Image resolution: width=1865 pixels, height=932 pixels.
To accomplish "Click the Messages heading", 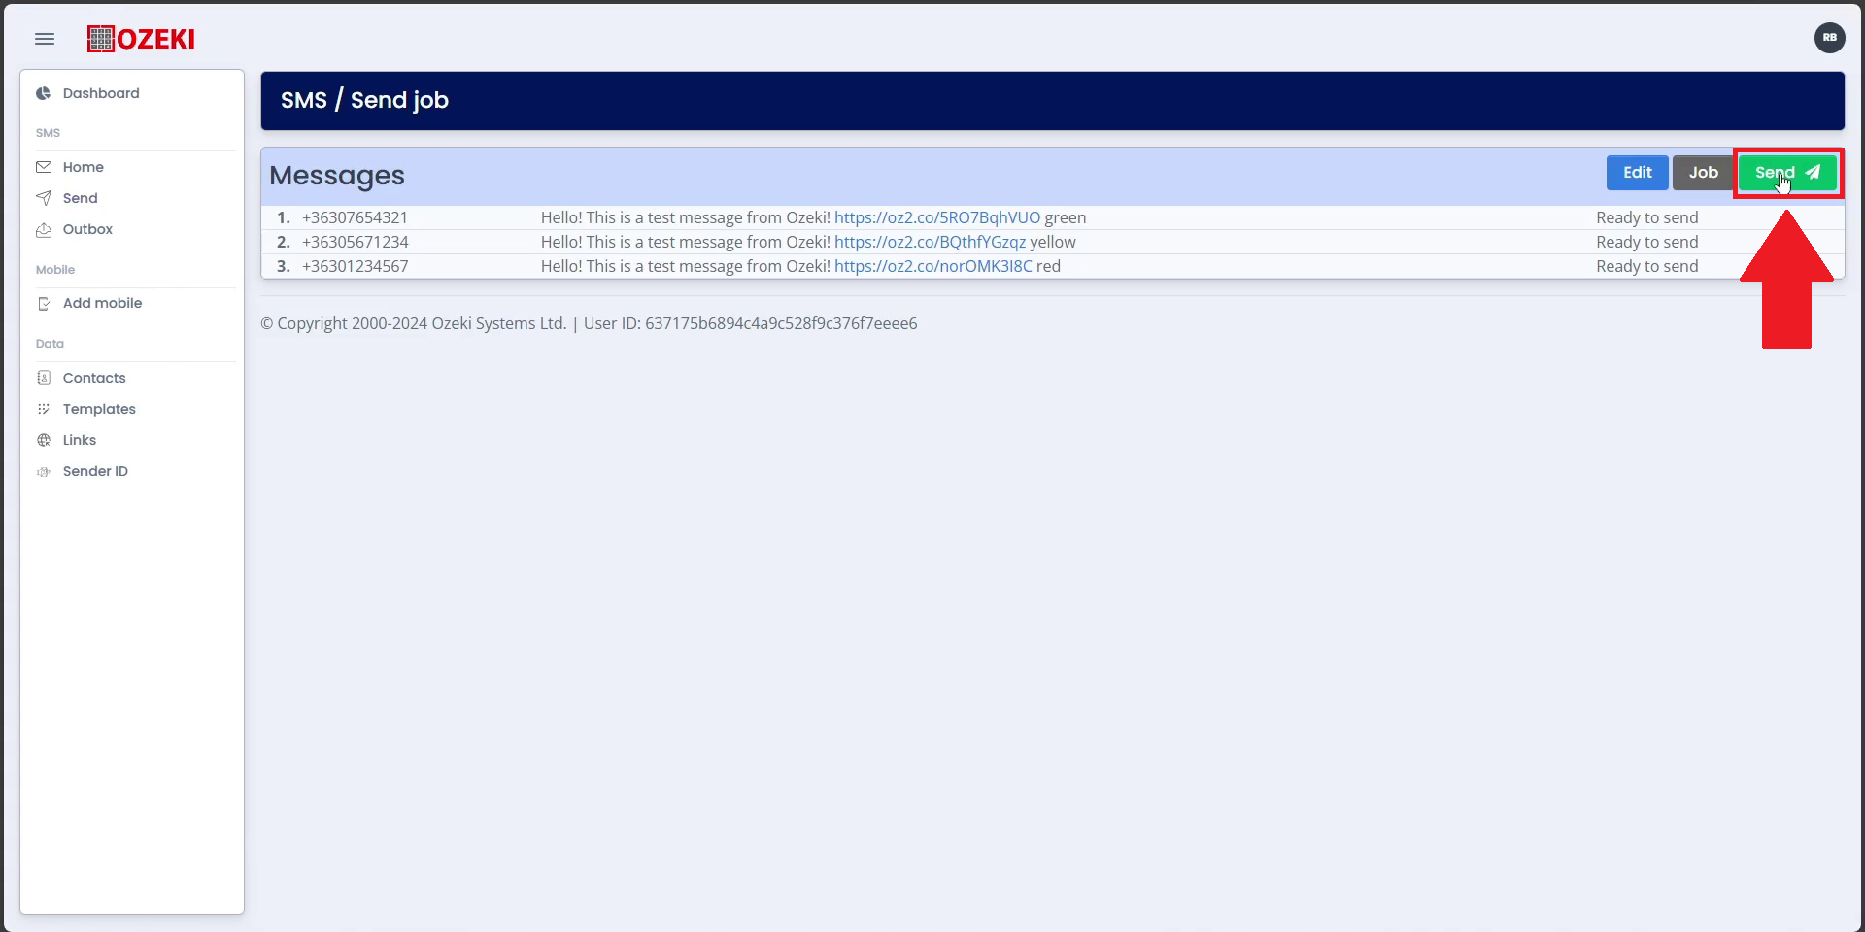I will 337,176.
